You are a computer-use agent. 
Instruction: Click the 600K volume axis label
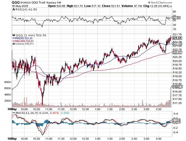tap(8, 88)
